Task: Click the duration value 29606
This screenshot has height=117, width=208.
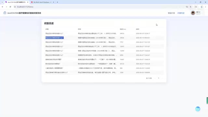Action: (x=122, y=38)
